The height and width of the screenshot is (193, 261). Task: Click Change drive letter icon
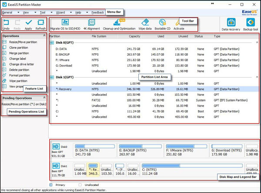[4, 64]
